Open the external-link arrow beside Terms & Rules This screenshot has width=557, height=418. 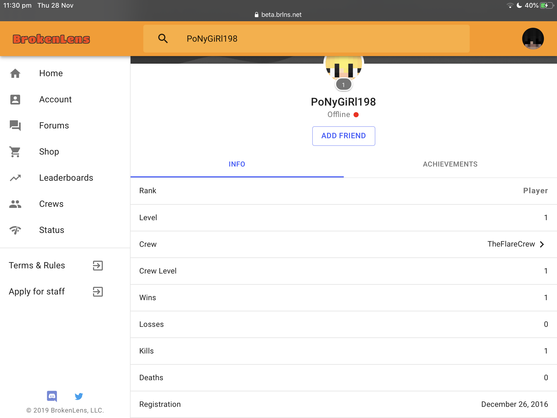pos(98,265)
